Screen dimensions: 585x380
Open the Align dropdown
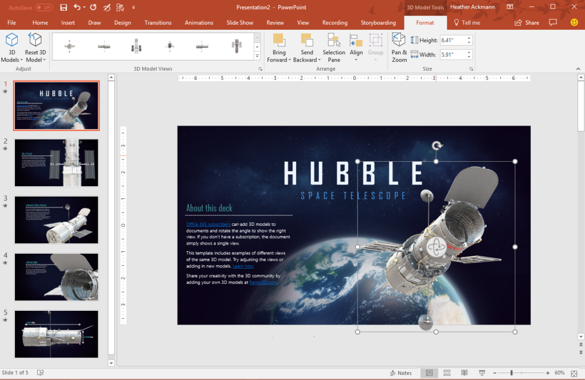pos(356,48)
